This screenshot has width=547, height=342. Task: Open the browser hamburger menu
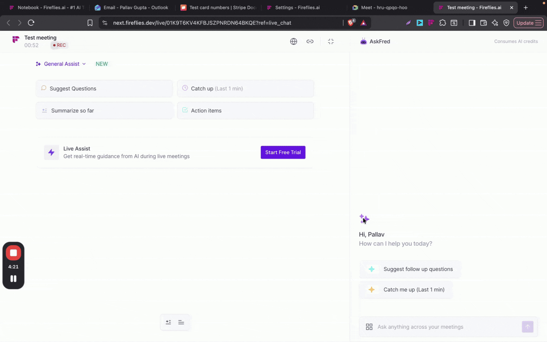[x=538, y=23]
